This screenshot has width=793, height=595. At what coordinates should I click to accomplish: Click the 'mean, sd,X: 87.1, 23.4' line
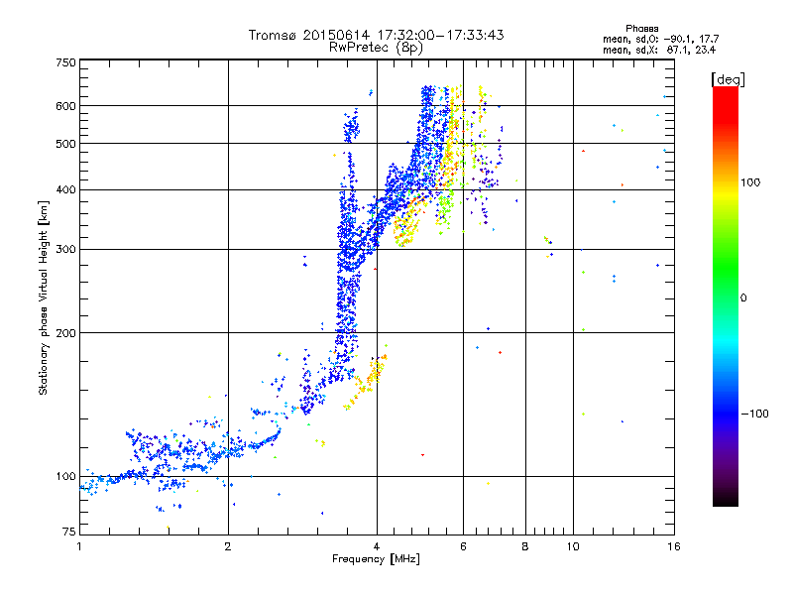[x=659, y=50]
